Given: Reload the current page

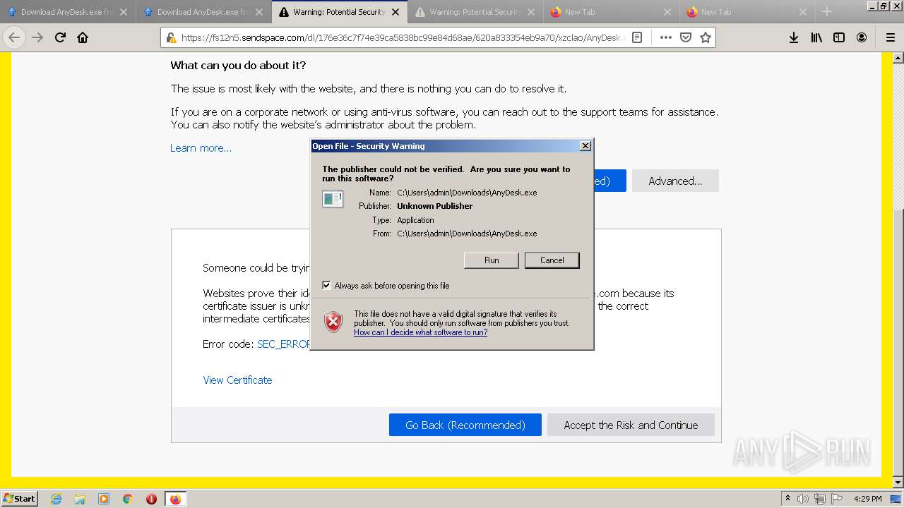Looking at the screenshot, I should tap(60, 37).
